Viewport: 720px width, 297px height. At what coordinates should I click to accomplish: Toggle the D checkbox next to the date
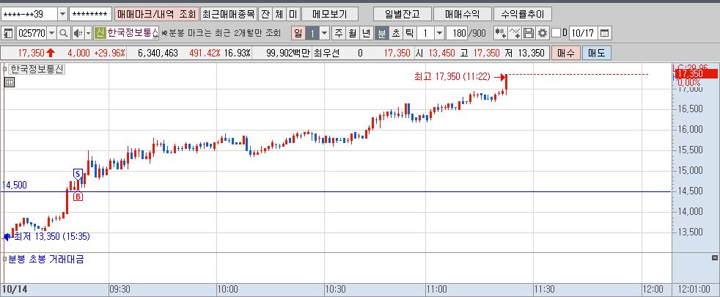click(x=556, y=33)
